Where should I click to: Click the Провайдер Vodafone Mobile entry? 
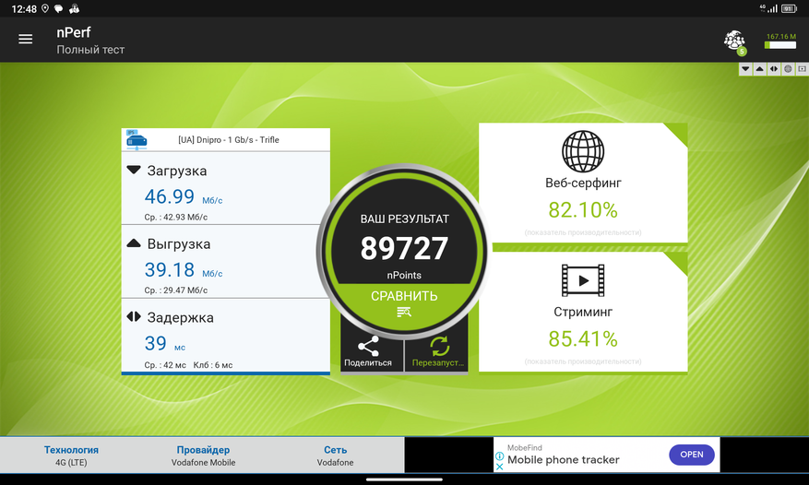(x=203, y=455)
